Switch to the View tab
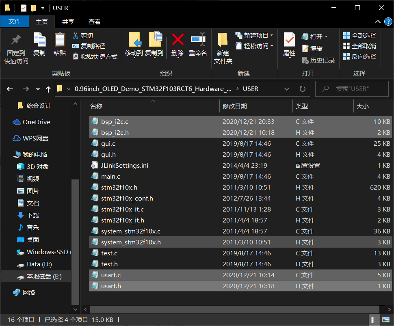 pyautogui.click(x=95, y=22)
